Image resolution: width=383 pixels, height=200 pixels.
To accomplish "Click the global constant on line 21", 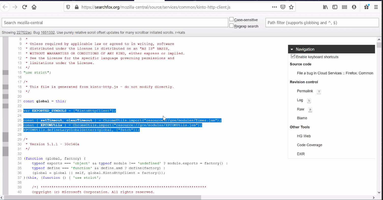I will point(42,101).
